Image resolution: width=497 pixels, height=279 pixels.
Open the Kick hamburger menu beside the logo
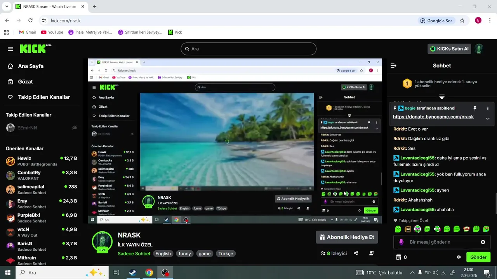[10, 49]
